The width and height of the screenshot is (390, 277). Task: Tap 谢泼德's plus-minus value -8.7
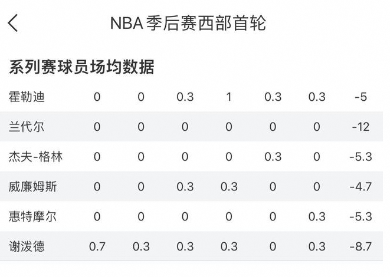pos(360,246)
